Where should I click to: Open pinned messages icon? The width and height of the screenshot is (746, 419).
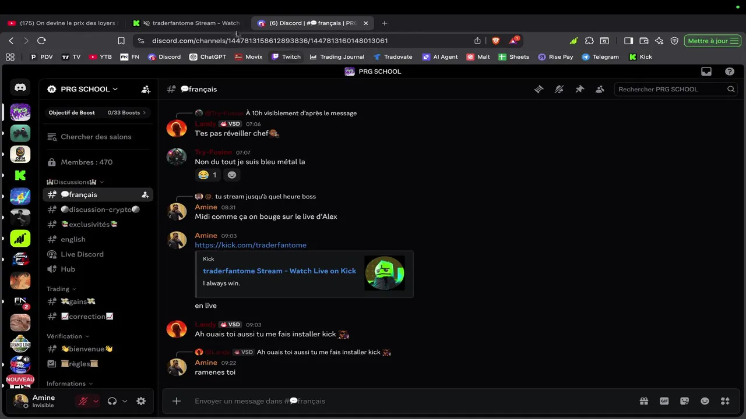(579, 89)
